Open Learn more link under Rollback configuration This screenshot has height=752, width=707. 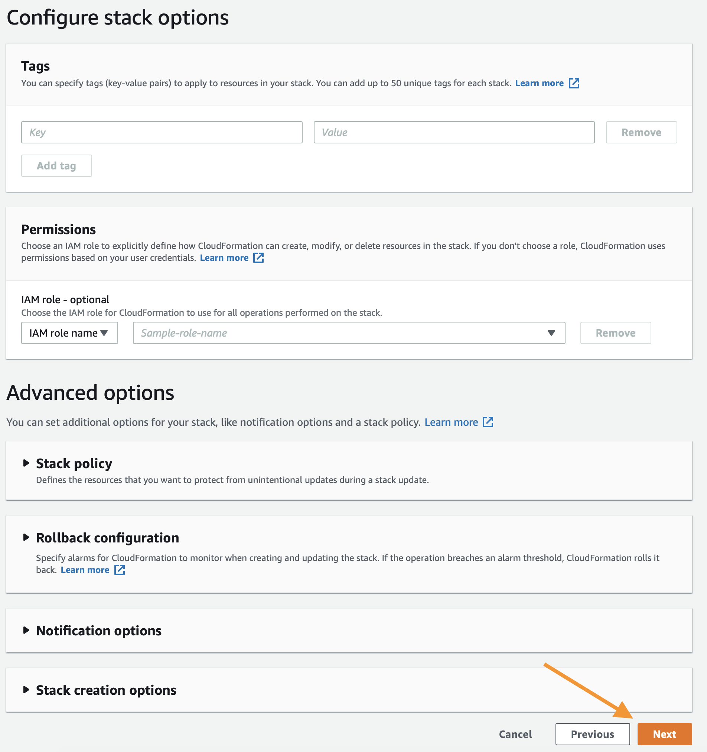coord(85,570)
